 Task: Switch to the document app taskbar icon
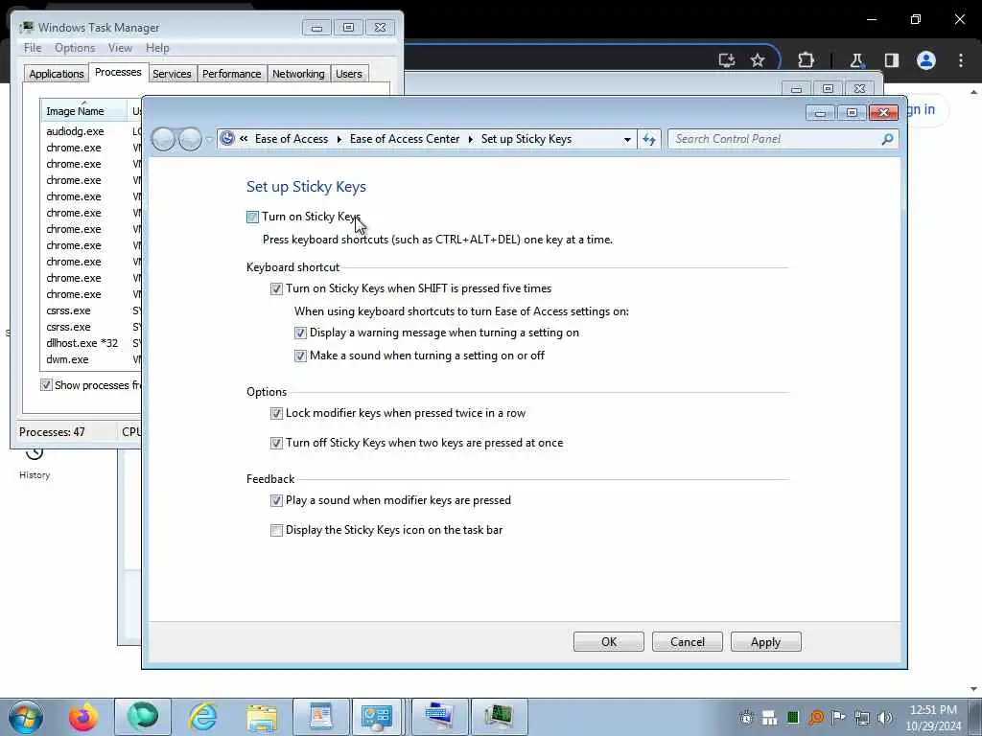320,717
